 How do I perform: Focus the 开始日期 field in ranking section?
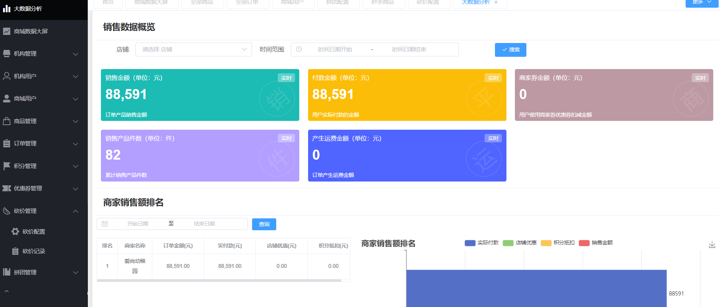pyautogui.click(x=138, y=224)
